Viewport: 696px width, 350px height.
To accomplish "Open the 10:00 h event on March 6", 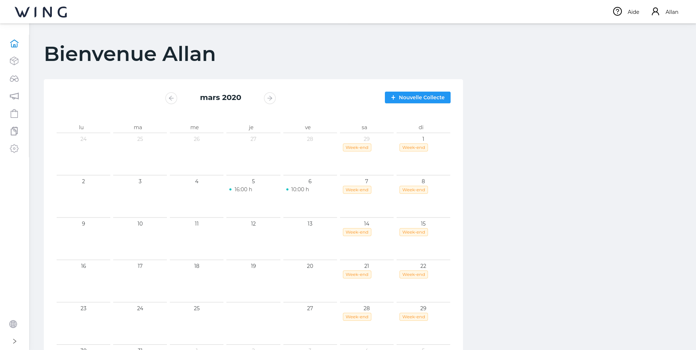I will pos(298,189).
